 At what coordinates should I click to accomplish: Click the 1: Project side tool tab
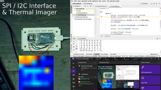71,9
